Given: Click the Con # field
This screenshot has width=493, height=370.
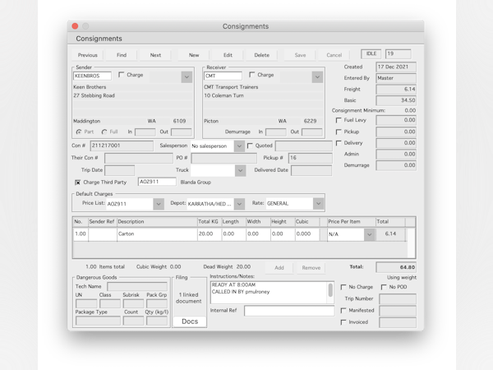Looking at the screenshot, I should (122, 146).
